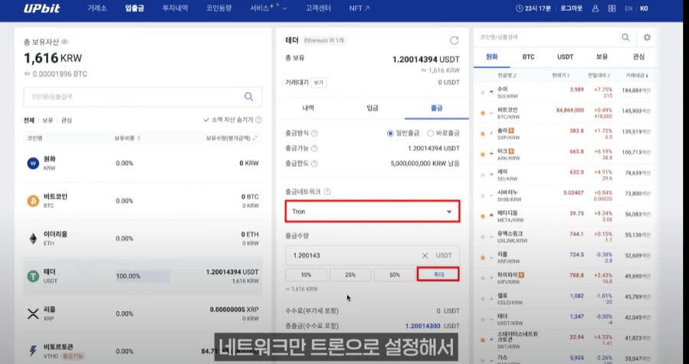Open 거래소 menu
The width and height of the screenshot is (689, 364).
click(97, 8)
